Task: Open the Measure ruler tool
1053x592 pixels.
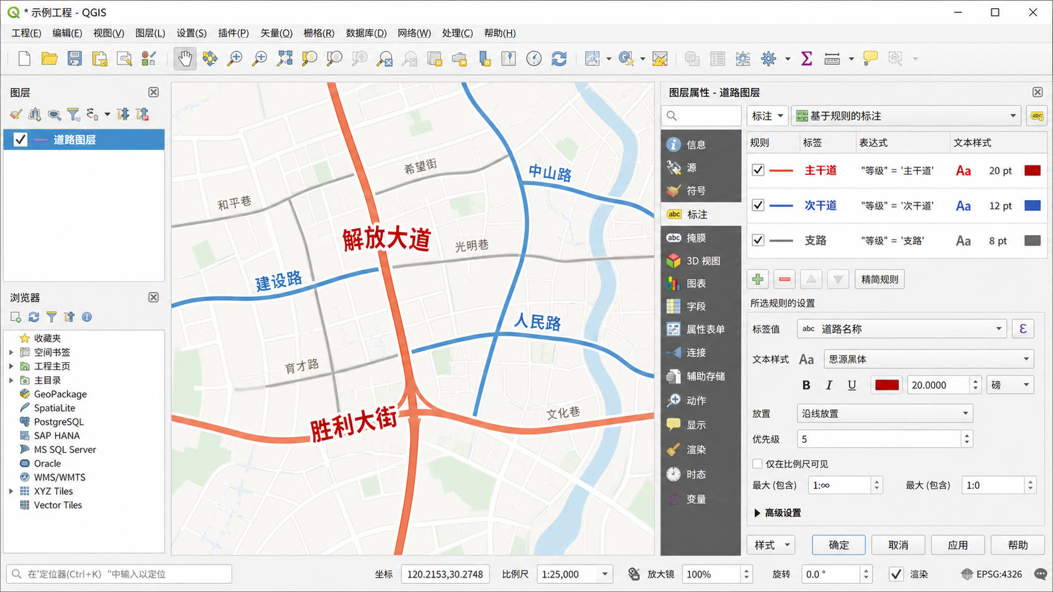Action: click(832, 59)
